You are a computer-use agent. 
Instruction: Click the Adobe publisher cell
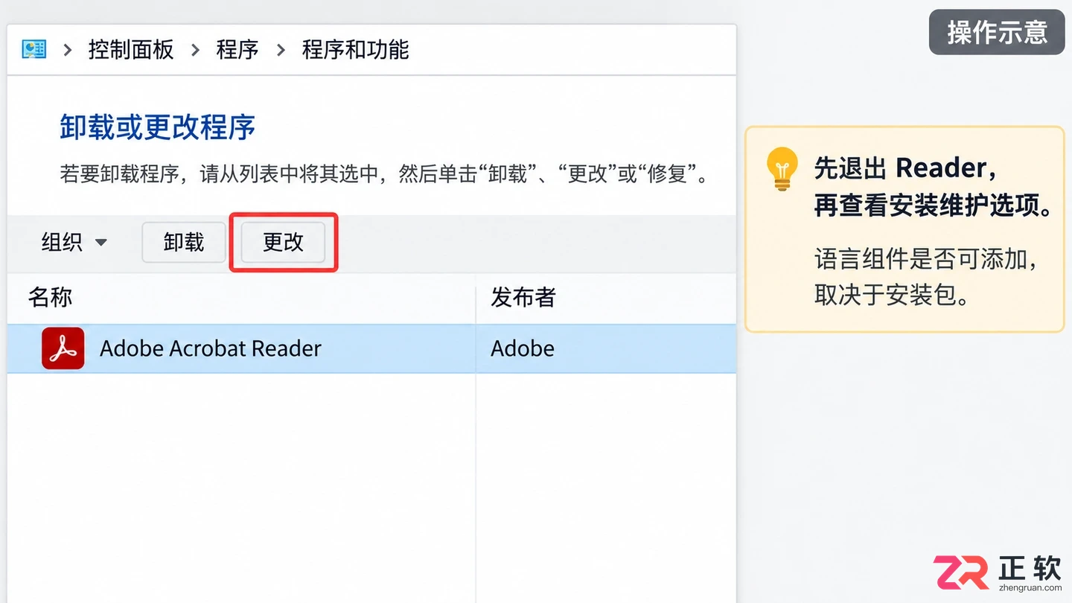pyautogui.click(x=523, y=348)
